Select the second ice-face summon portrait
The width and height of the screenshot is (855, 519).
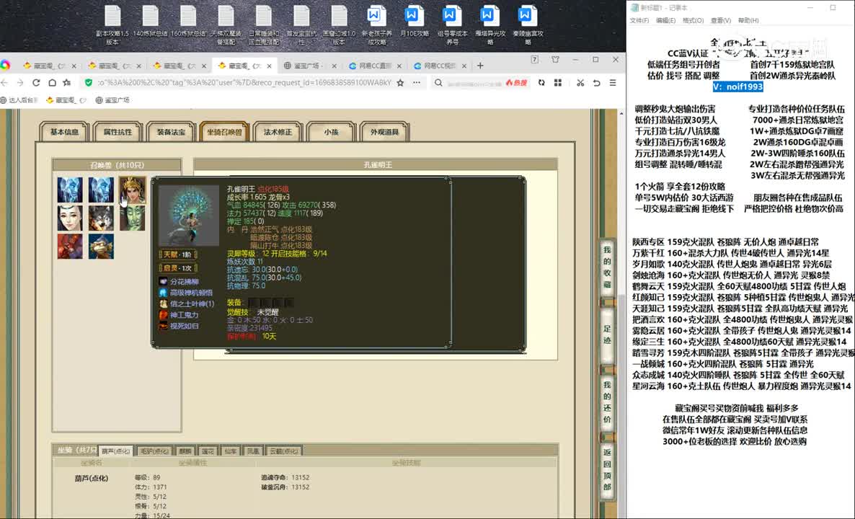(101, 190)
